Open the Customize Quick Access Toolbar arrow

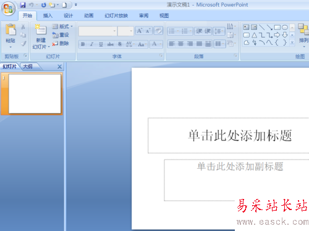76,4
